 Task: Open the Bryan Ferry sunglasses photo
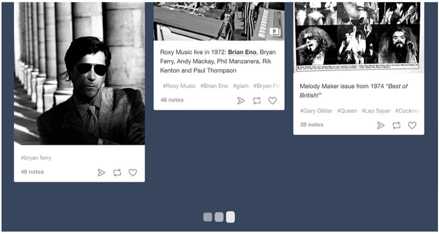[79, 73]
